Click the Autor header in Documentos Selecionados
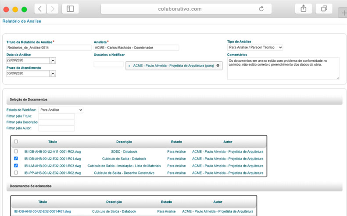Viewport: 347px width, 216px height. [218, 202]
